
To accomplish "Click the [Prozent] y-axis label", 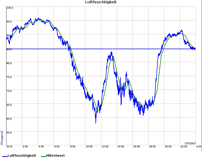I will click(x=2, y=138).
